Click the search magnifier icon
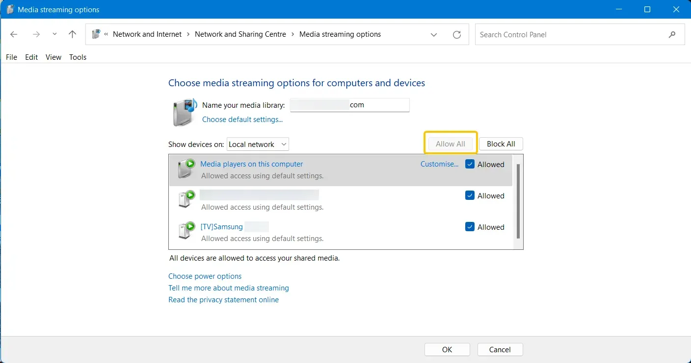This screenshot has height=363, width=691. [672, 35]
